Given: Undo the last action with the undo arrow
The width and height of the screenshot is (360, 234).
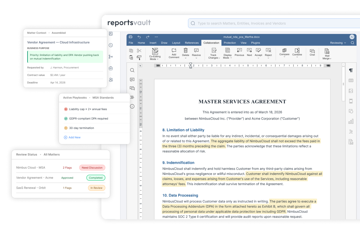Looking at the screenshot, I should pyautogui.click(x=139, y=37).
